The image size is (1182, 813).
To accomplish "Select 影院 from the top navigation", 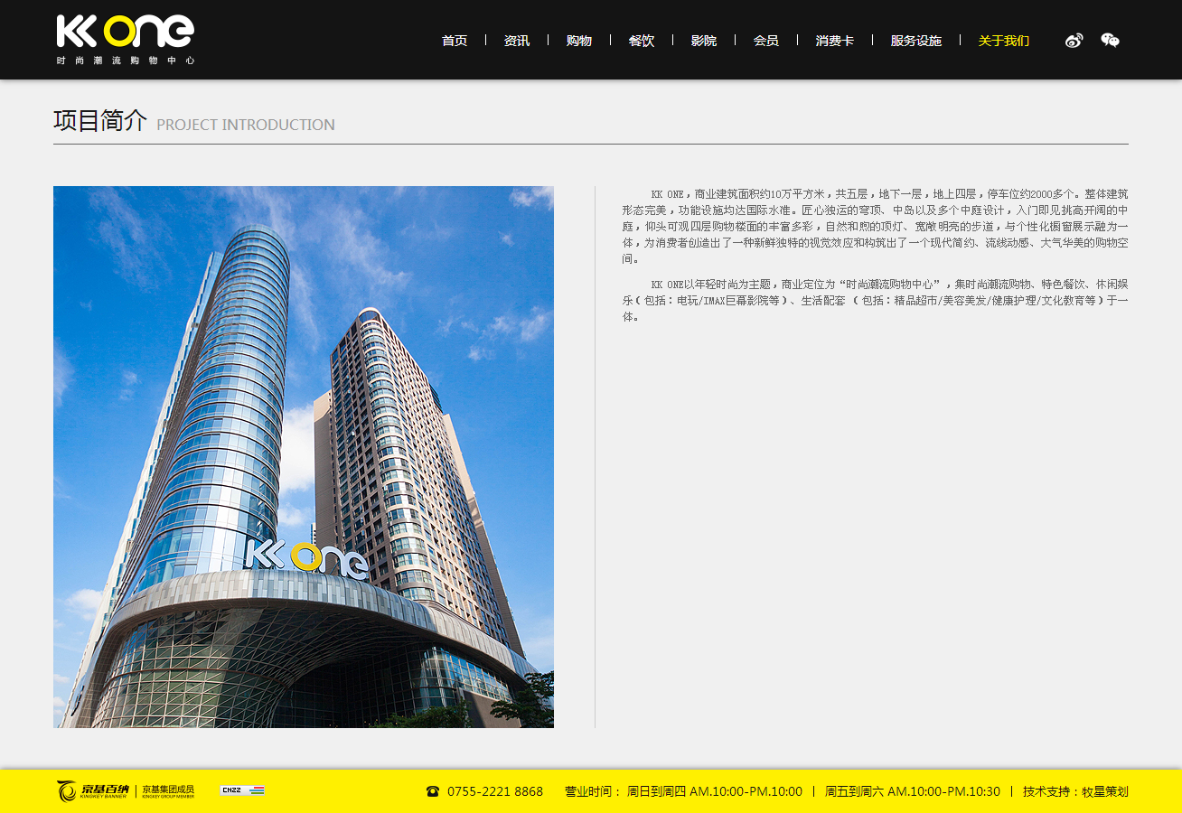I will (703, 40).
